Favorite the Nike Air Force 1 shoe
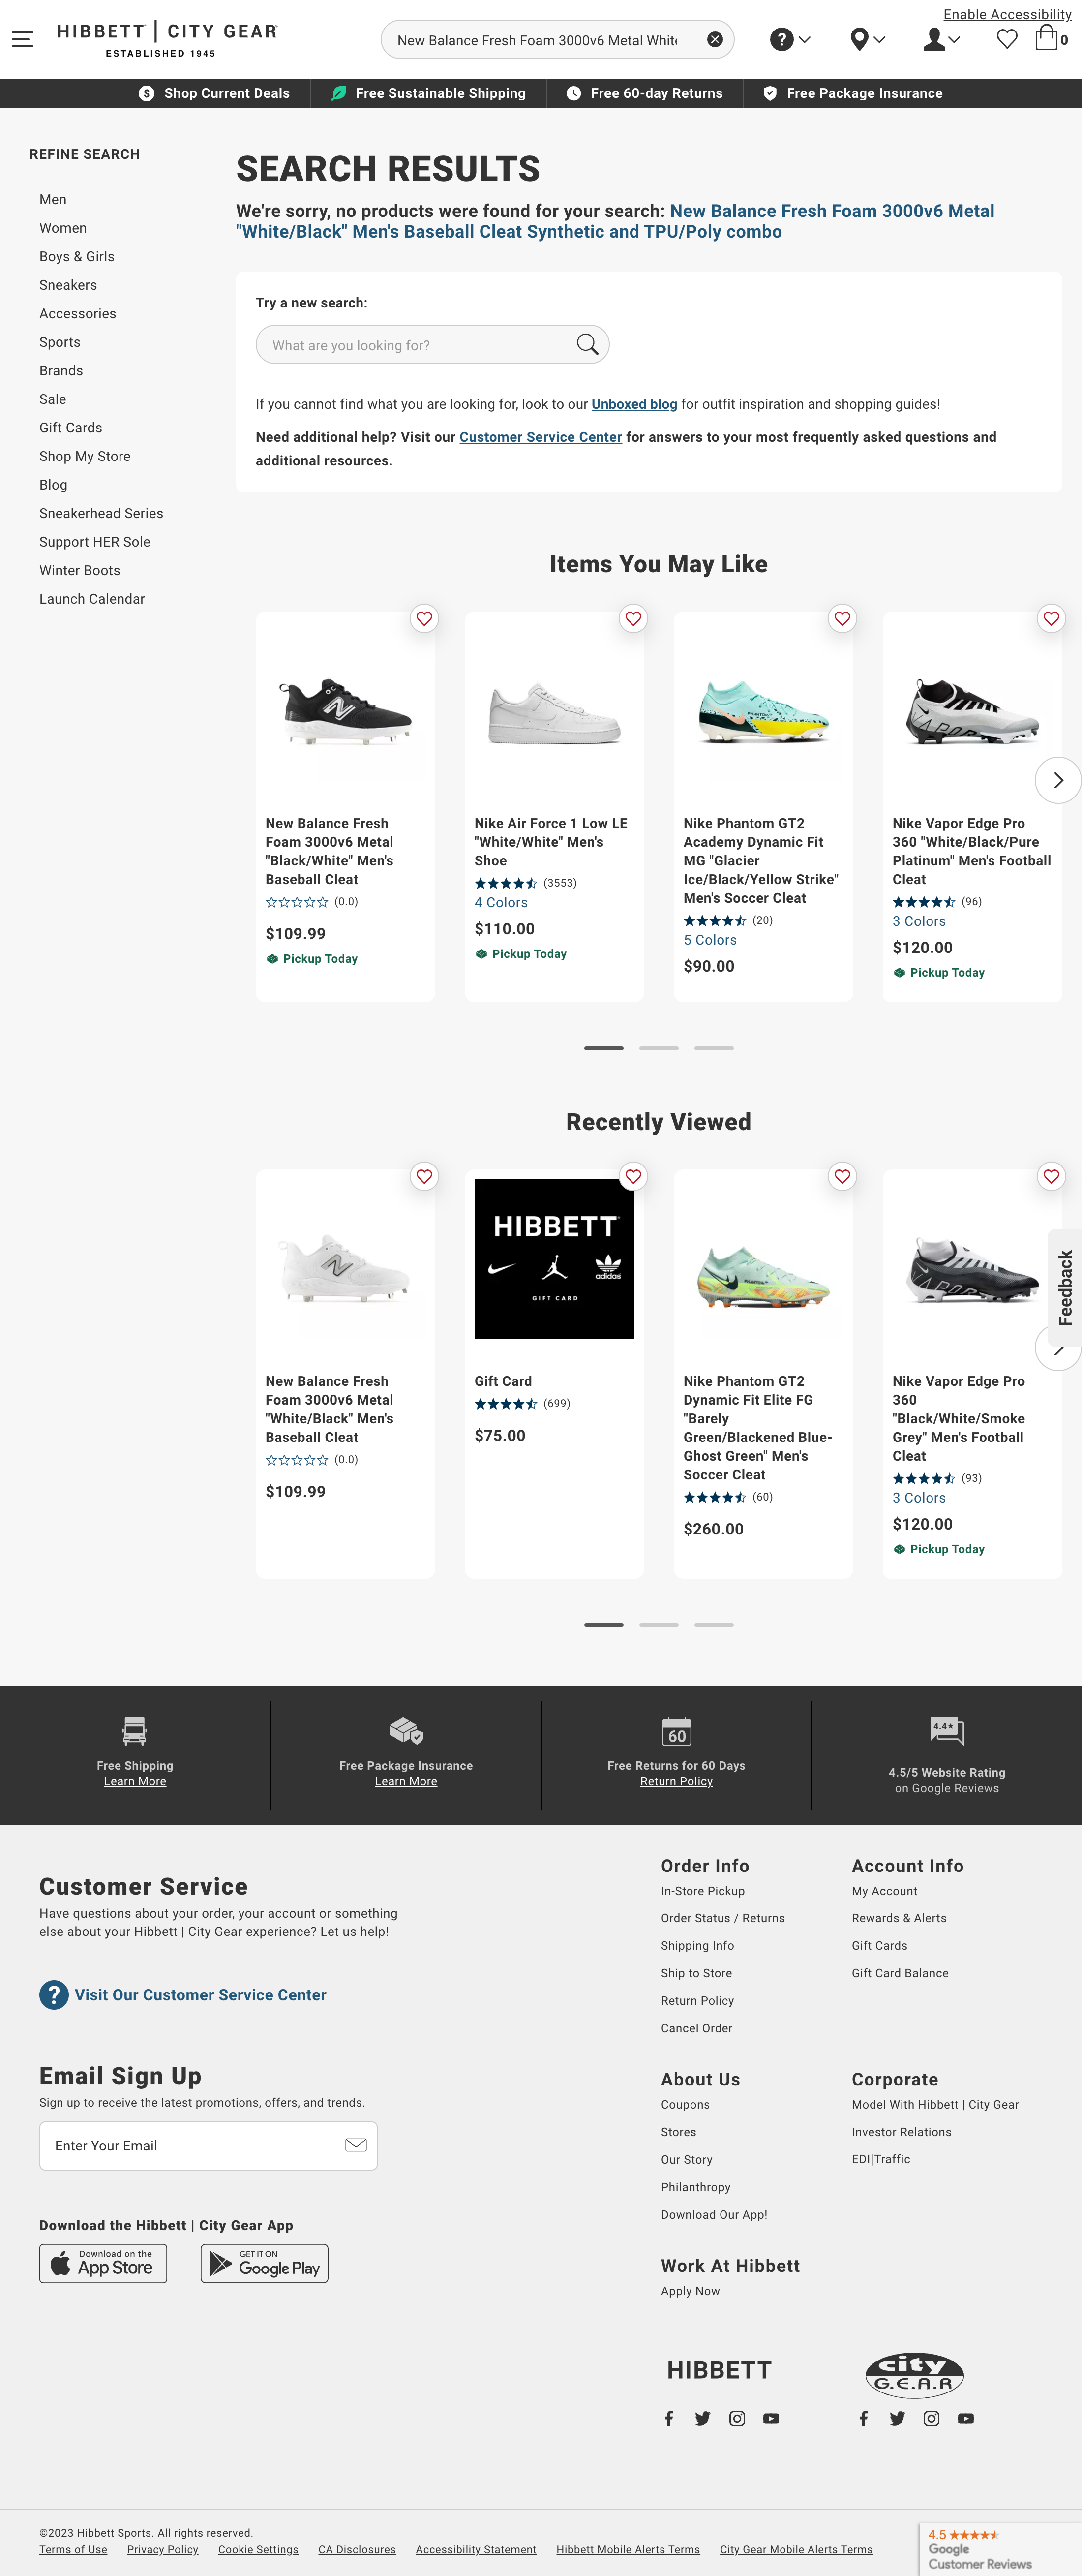Screen dimensions: 1082x2576 coord(633,619)
